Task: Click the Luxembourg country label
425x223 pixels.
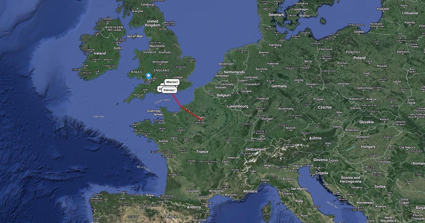Action: click(238, 106)
